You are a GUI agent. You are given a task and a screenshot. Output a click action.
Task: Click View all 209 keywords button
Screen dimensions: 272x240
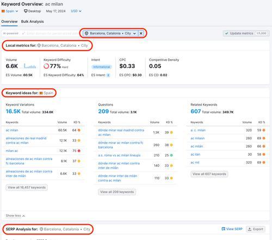[117, 192]
